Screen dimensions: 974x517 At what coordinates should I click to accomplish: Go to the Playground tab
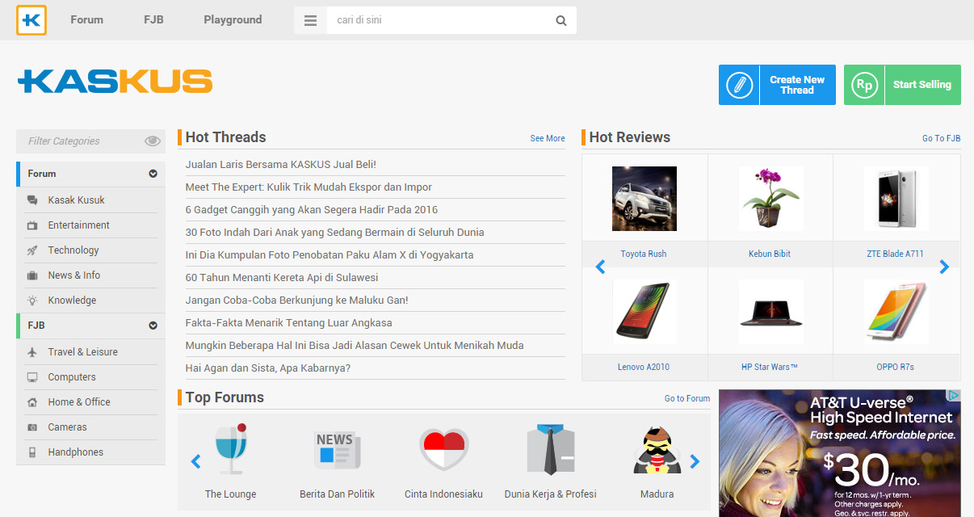point(233,20)
